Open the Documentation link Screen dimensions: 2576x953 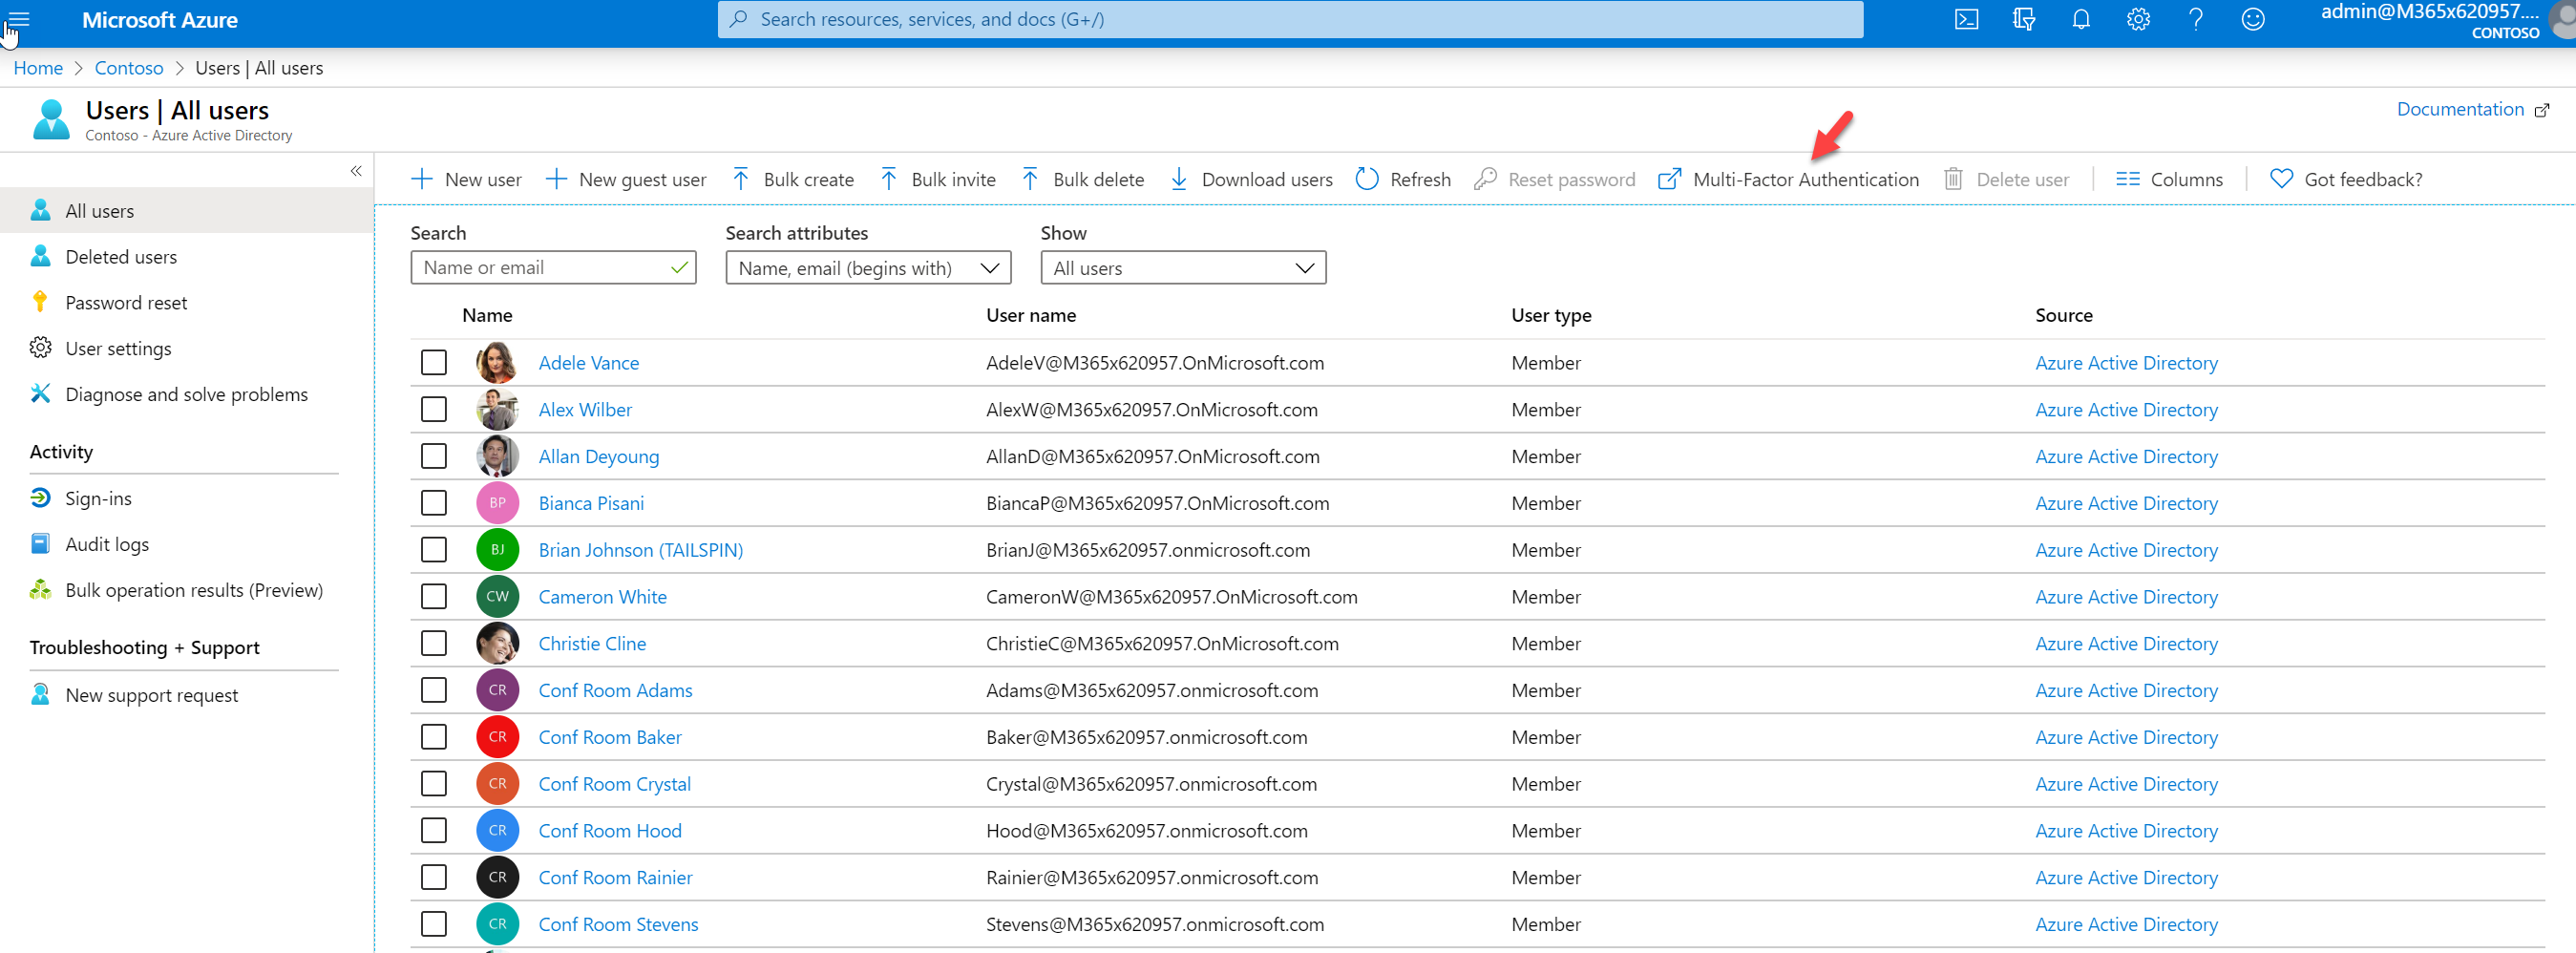(2472, 109)
